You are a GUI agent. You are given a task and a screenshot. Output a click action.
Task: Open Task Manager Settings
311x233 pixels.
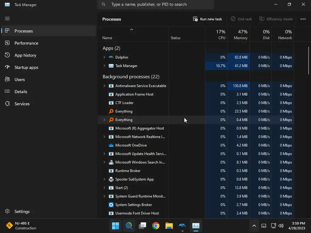click(49, 211)
